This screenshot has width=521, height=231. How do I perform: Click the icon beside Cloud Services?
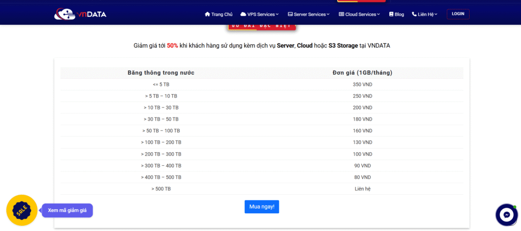(x=341, y=14)
